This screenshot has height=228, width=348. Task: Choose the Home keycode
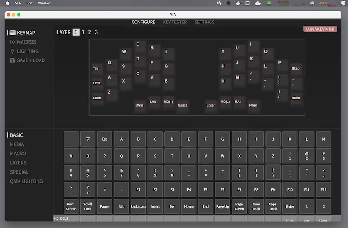click(x=189, y=207)
